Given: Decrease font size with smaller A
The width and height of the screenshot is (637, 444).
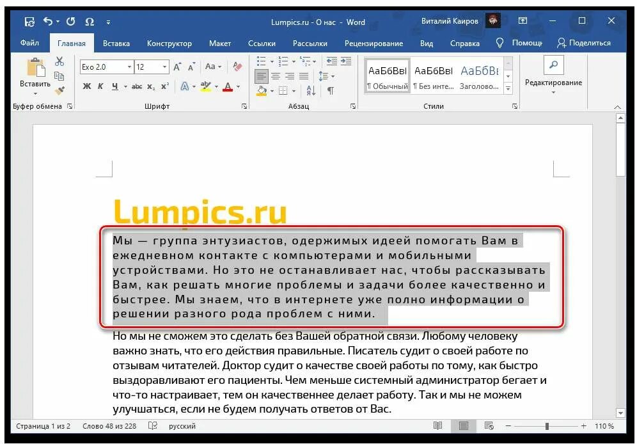Looking at the screenshot, I should tap(191, 67).
